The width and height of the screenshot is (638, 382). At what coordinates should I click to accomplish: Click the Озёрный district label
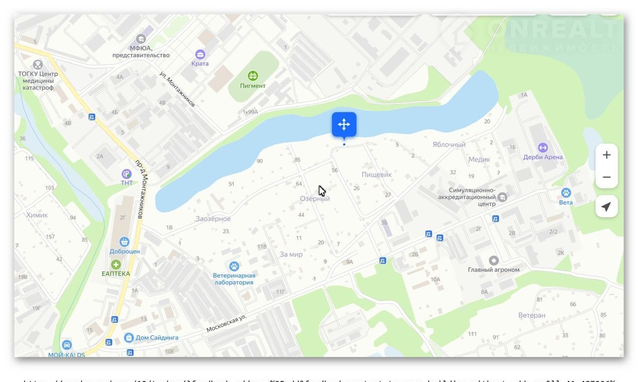[315, 198]
